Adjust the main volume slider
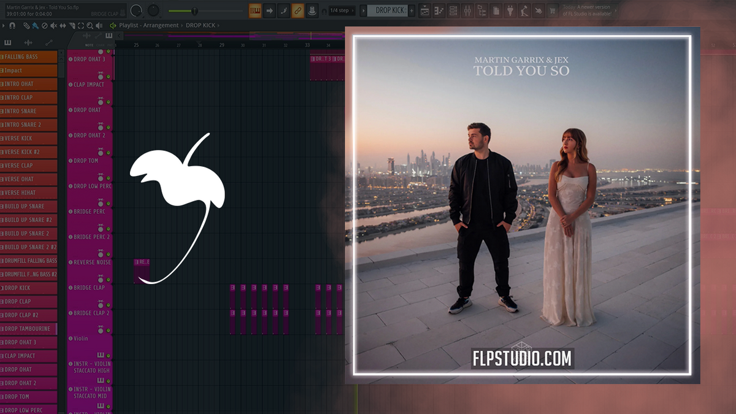The image size is (736, 414). click(194, 10)
